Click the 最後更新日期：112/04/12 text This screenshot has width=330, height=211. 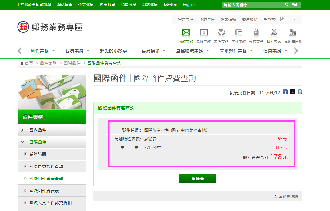255,93
